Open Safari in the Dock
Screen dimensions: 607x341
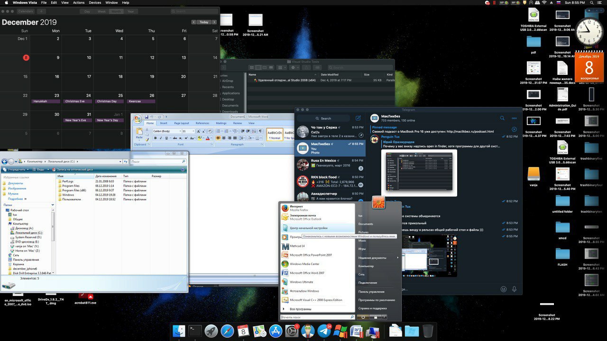[227, 331]
